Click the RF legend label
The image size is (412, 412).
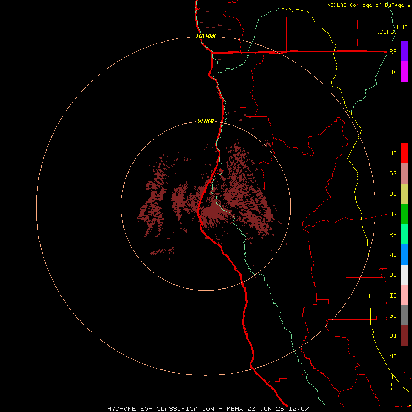[x=393, y=51]
